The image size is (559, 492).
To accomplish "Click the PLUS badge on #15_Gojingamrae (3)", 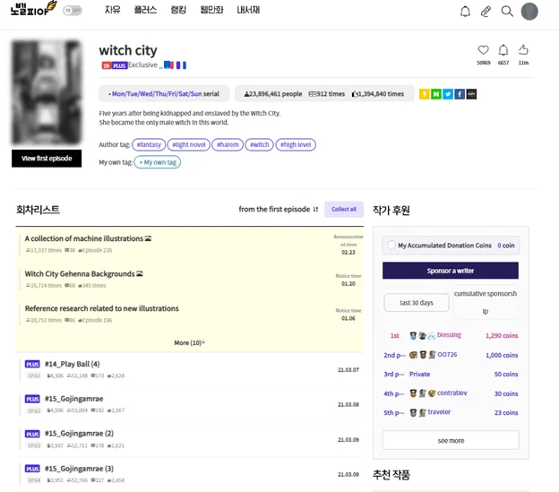I will click(32, 469).
